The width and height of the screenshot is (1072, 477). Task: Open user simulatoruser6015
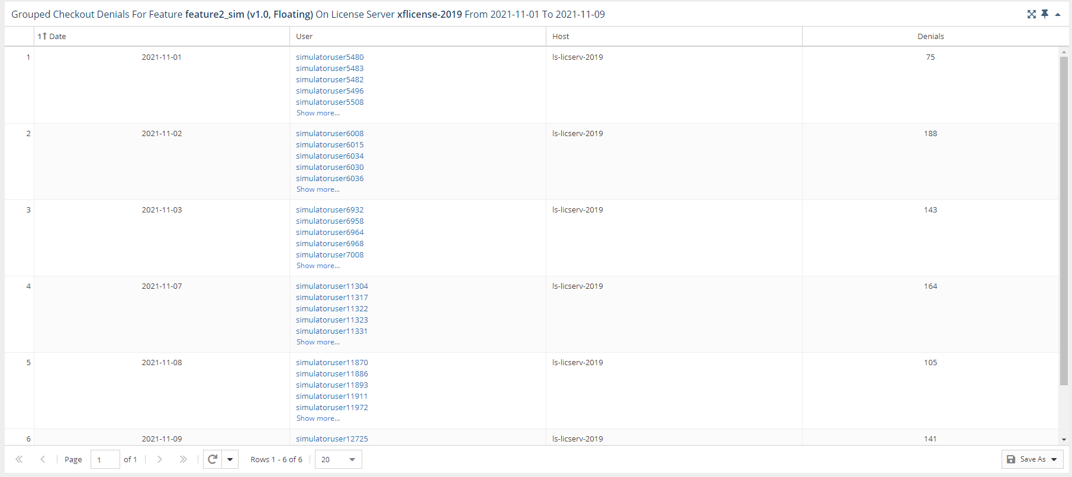(330, 145)
